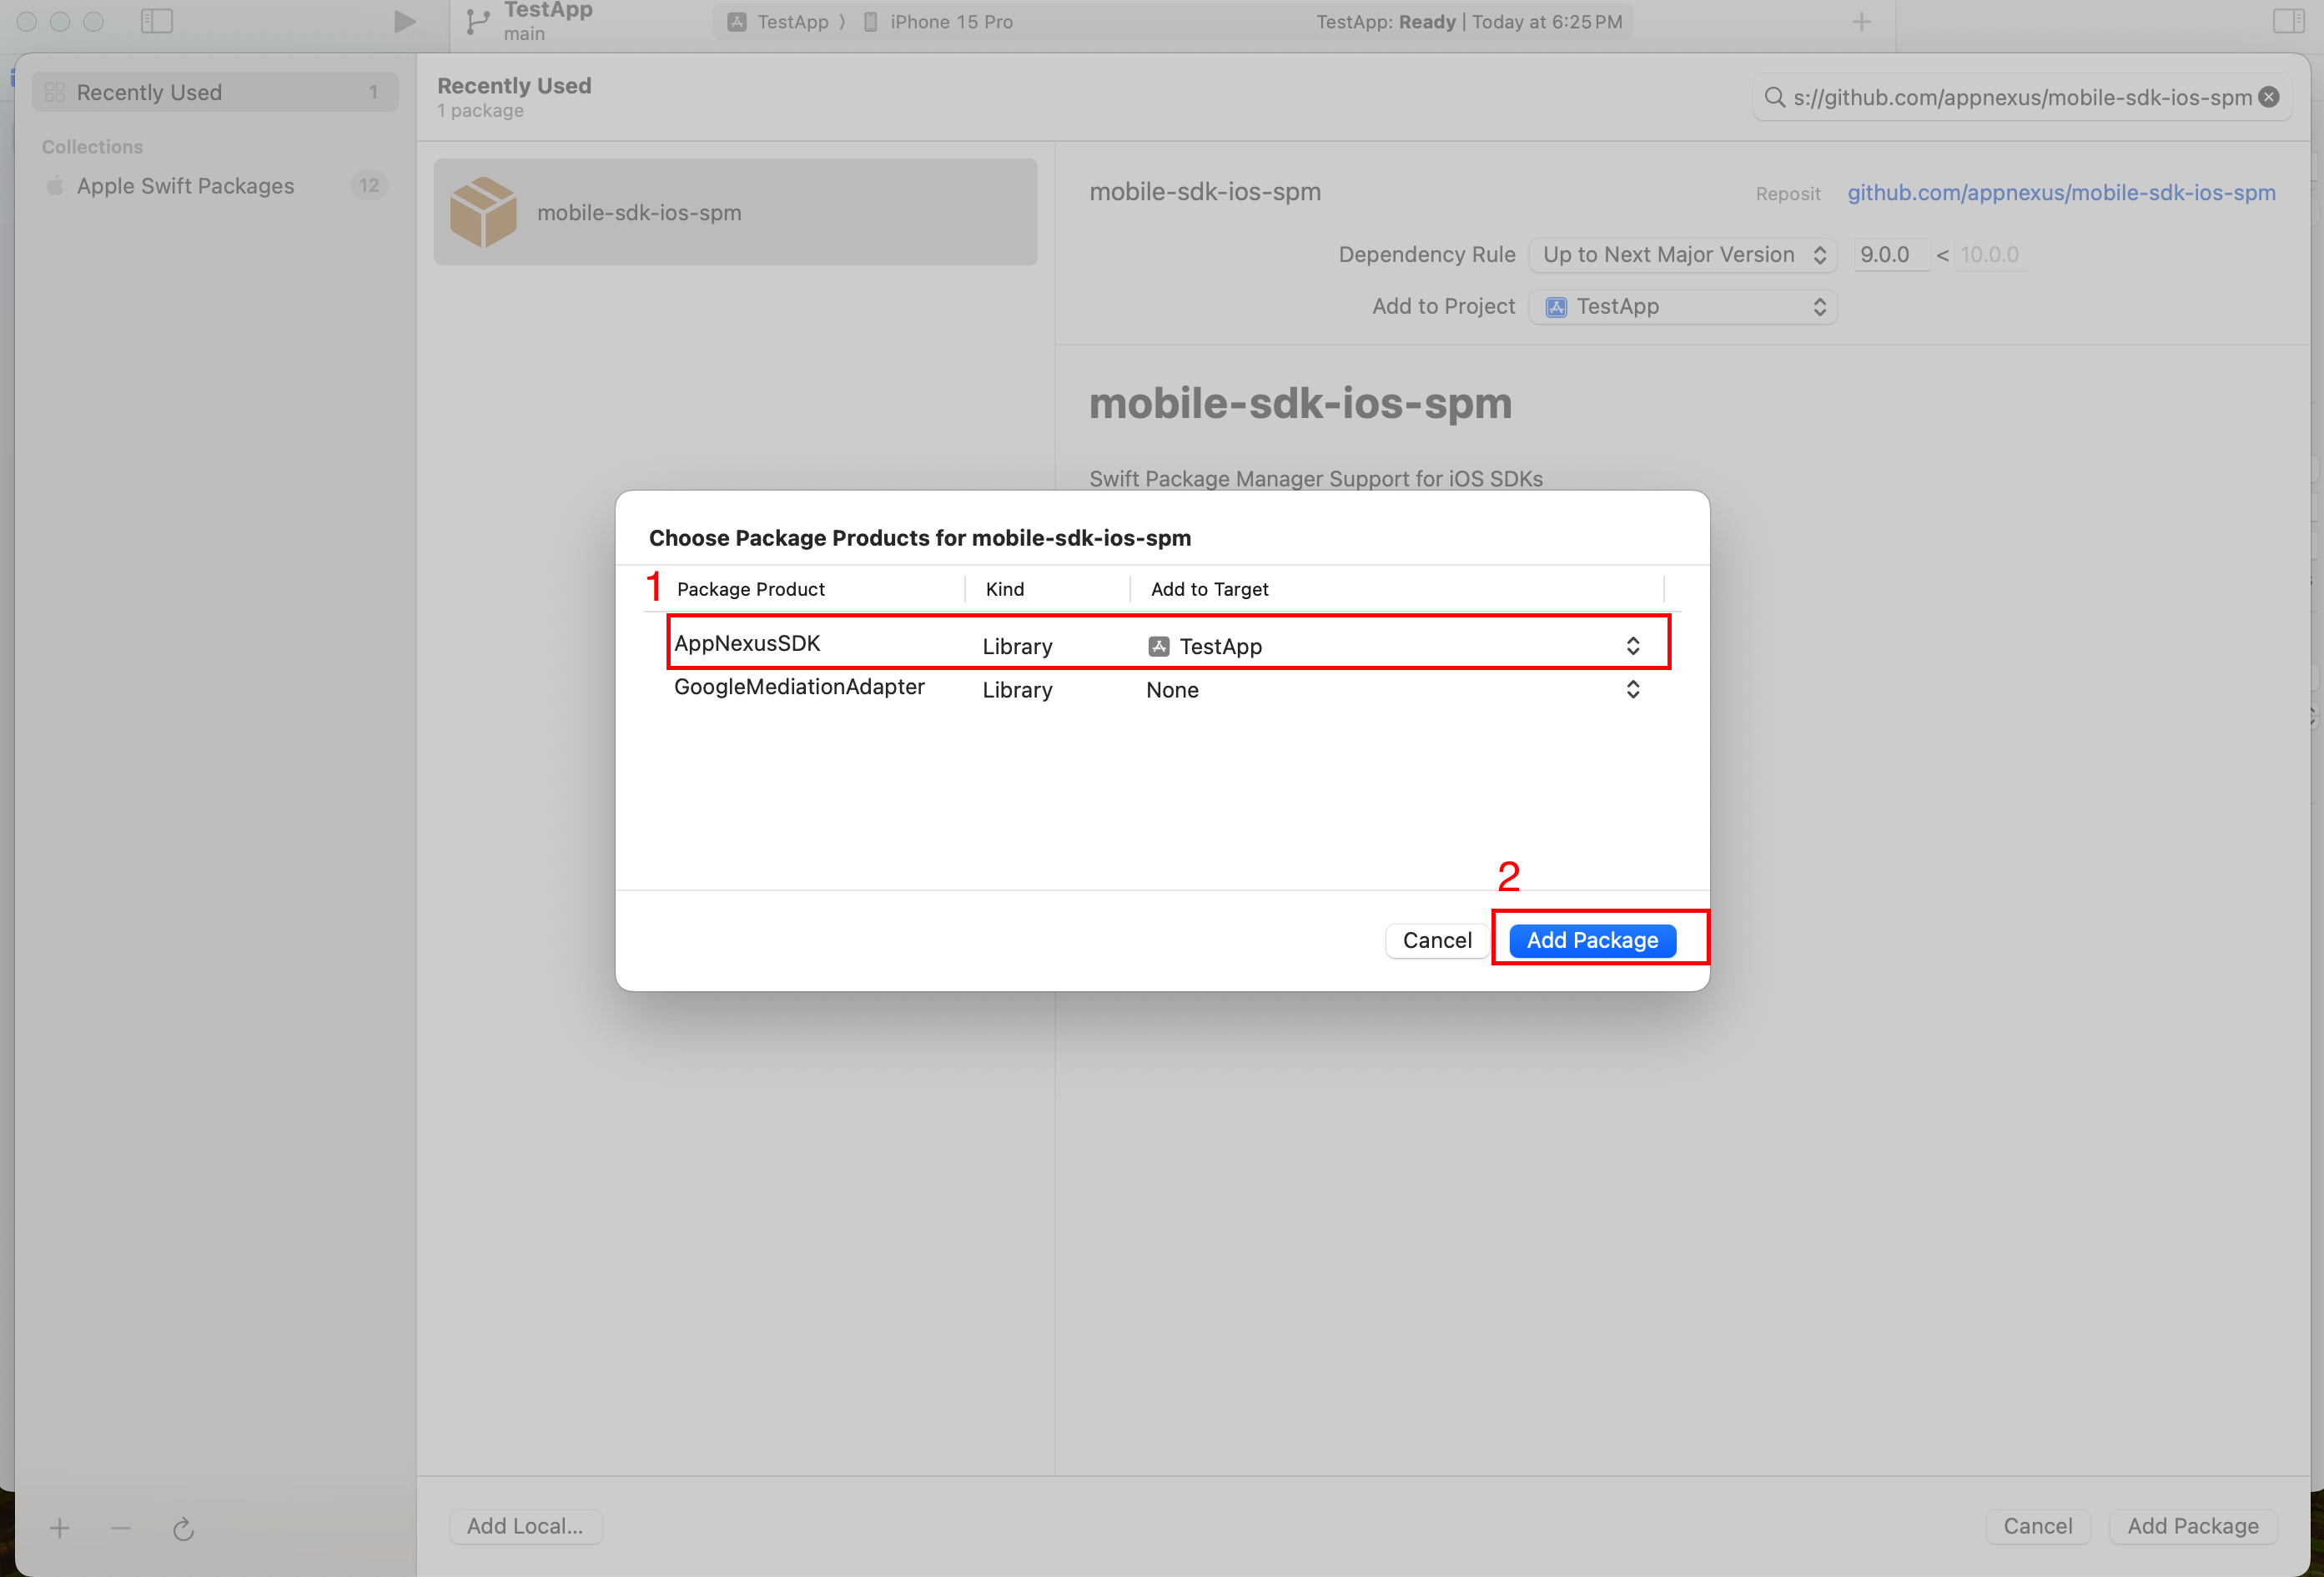Toggle the navigator sidebar icon
Image resolution: width=2324 pixels, height=1577 pixels.
click(157, 21)
